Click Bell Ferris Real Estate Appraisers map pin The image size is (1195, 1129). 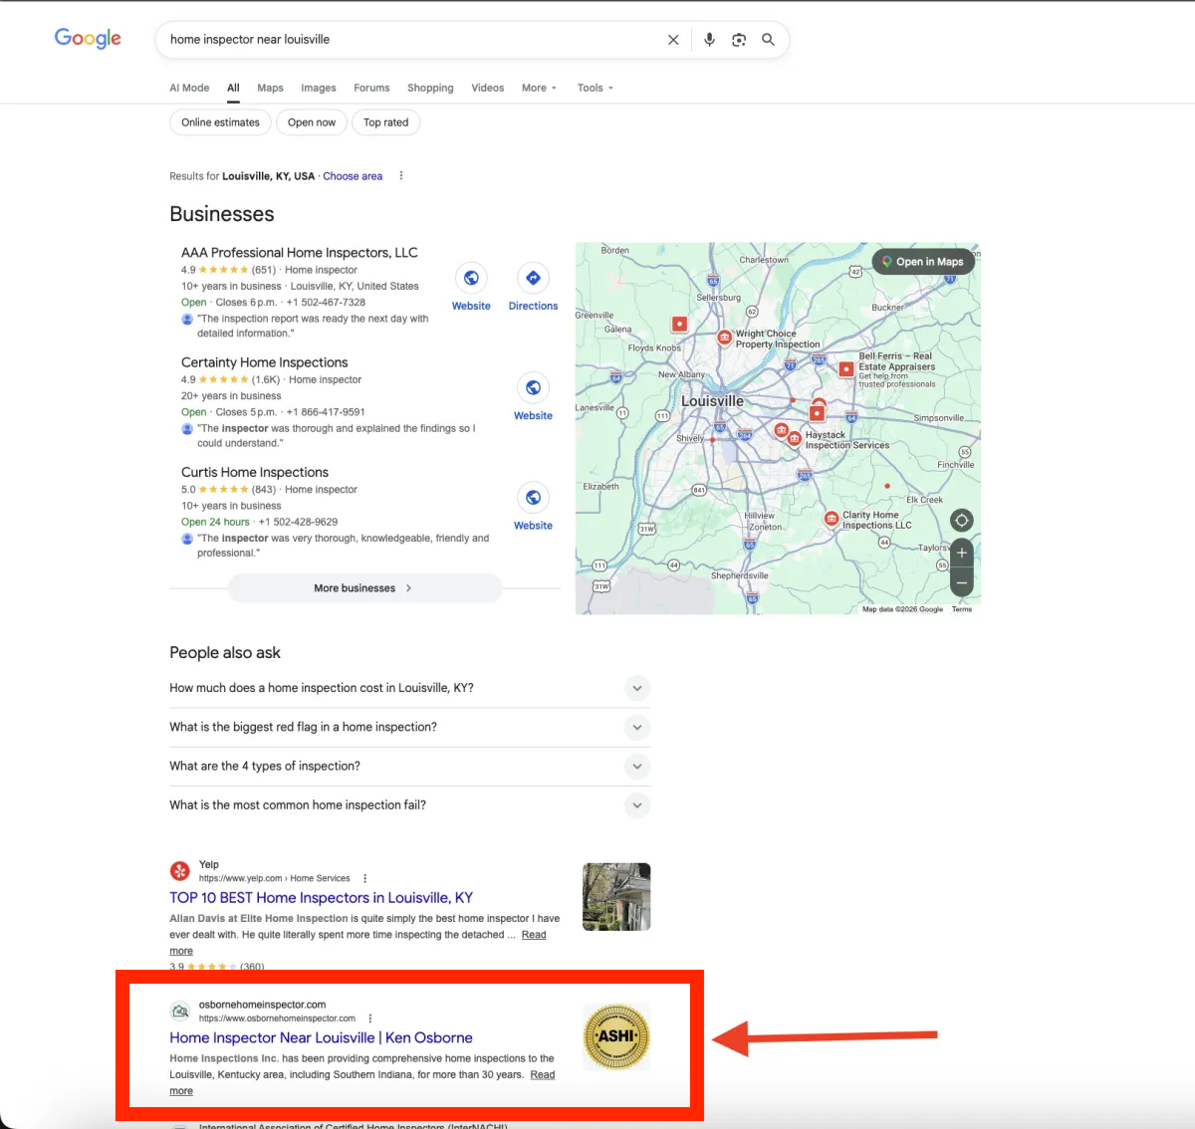pyautogui.click(x=845, y=368)
